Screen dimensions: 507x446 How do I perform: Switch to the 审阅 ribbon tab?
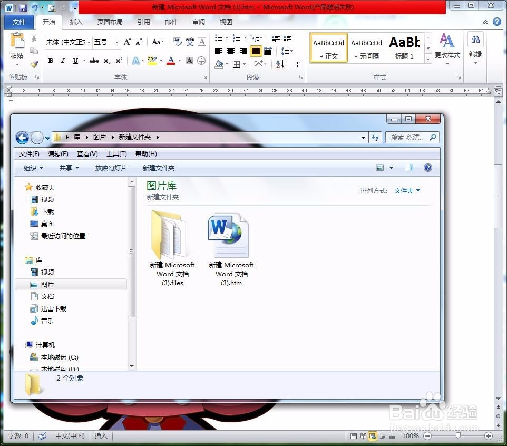click(x=199, y=22)
